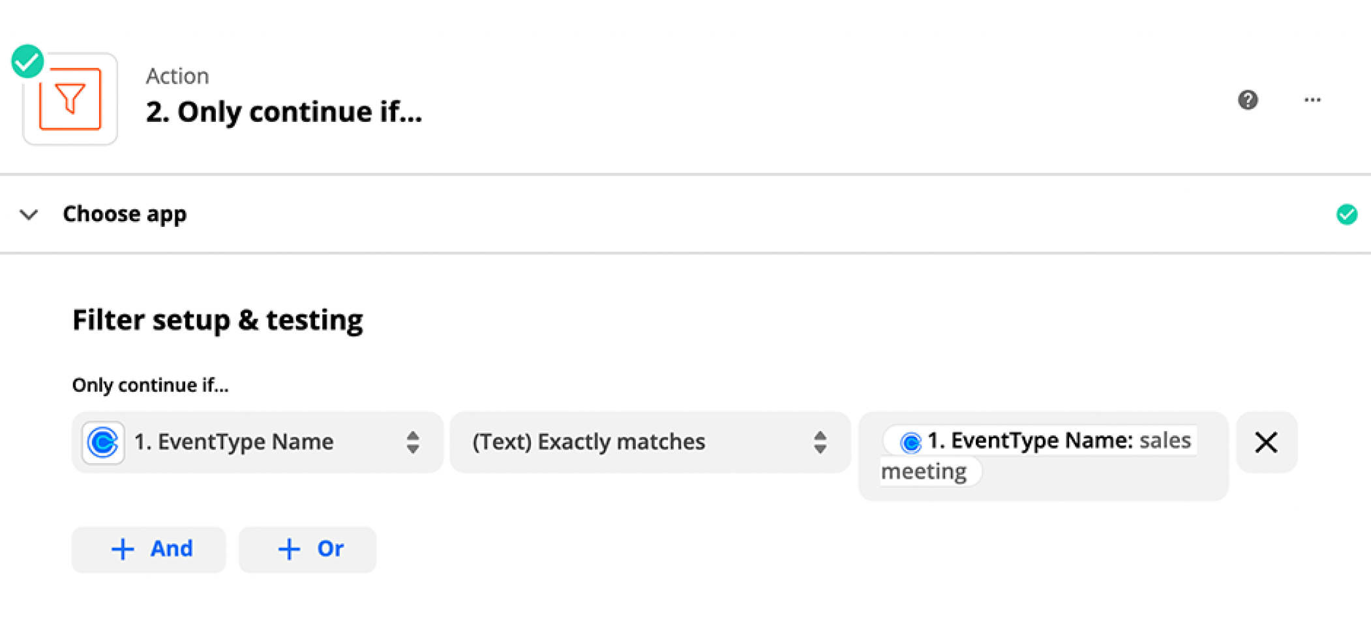Add an Or condition
The image size is (1371, 639).
pos(307,550)
